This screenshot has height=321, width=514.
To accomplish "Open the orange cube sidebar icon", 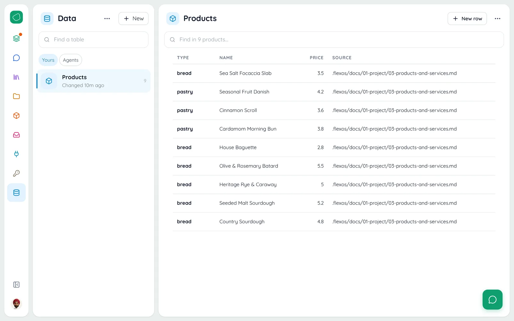I will [x=16, y=116].
